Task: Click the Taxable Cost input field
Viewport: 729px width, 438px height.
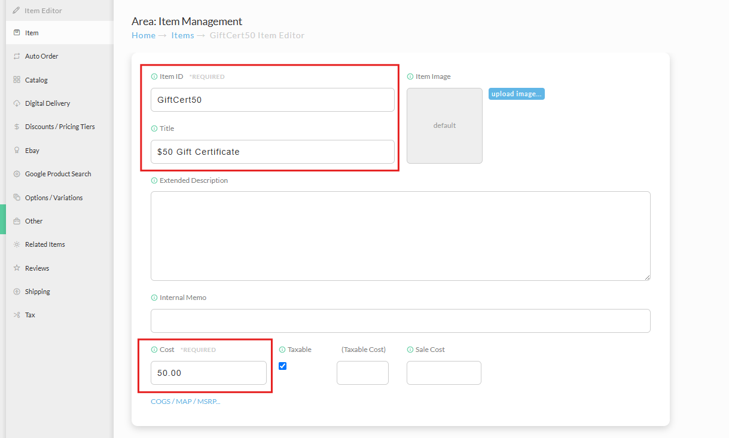Action: pyautogui.click(x=362, y=373)
